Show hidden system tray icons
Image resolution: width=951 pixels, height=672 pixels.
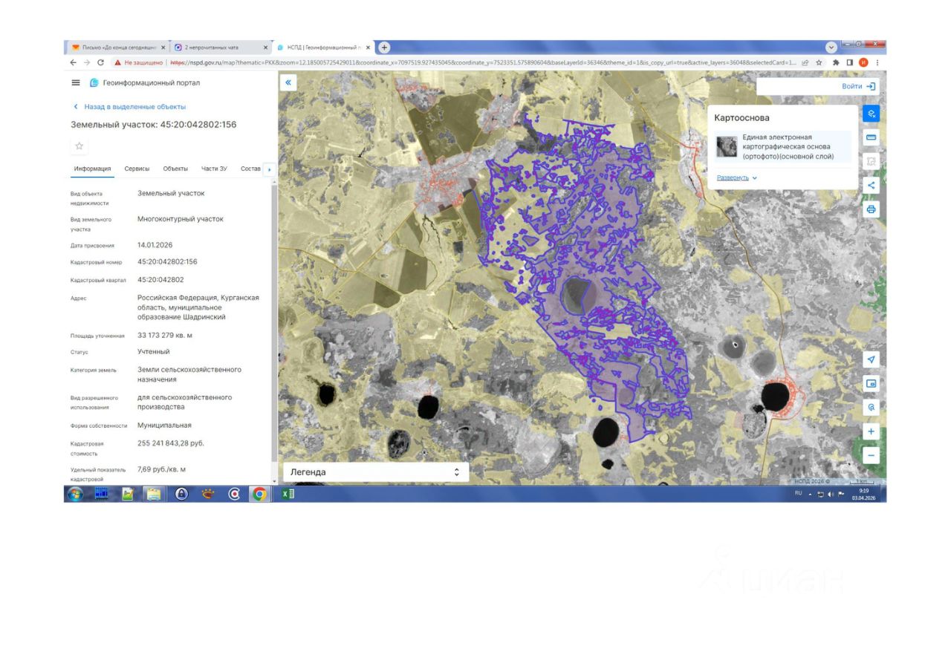pos(811,494)
